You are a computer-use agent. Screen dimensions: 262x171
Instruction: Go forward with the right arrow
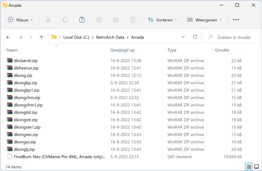(20, 37)
